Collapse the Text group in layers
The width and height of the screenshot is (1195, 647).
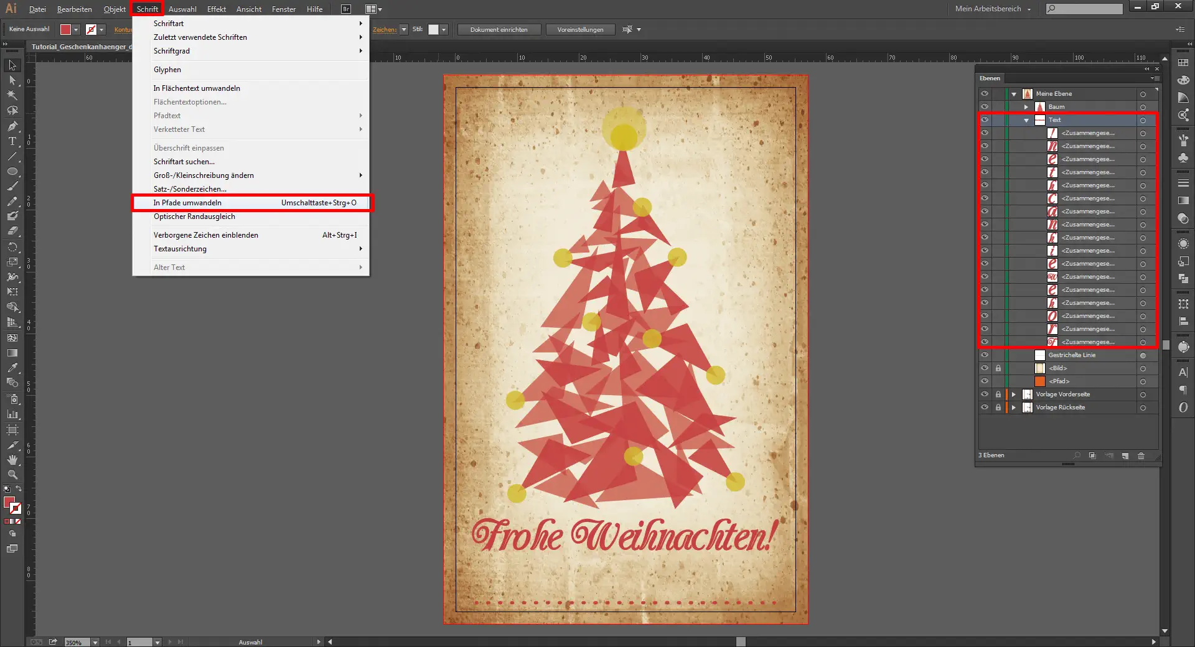pos(1026,120)
